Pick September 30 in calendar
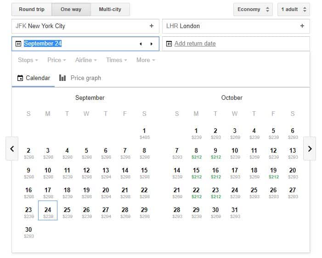 pos(28,232)
